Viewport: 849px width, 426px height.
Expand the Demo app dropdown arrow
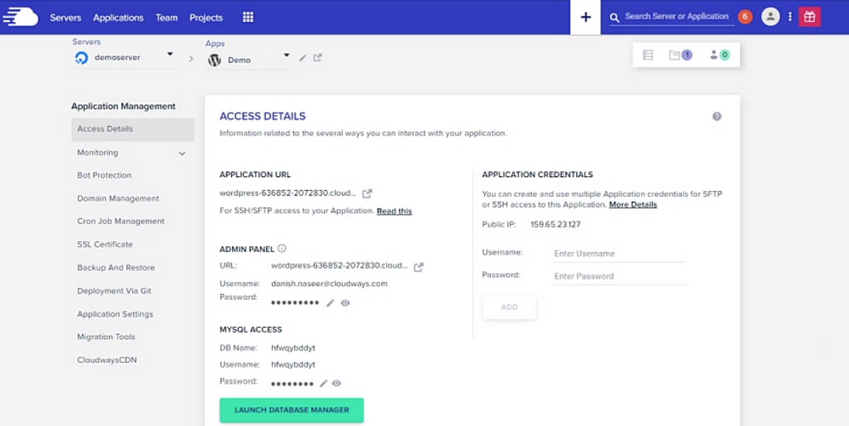(x=286, y=55)
